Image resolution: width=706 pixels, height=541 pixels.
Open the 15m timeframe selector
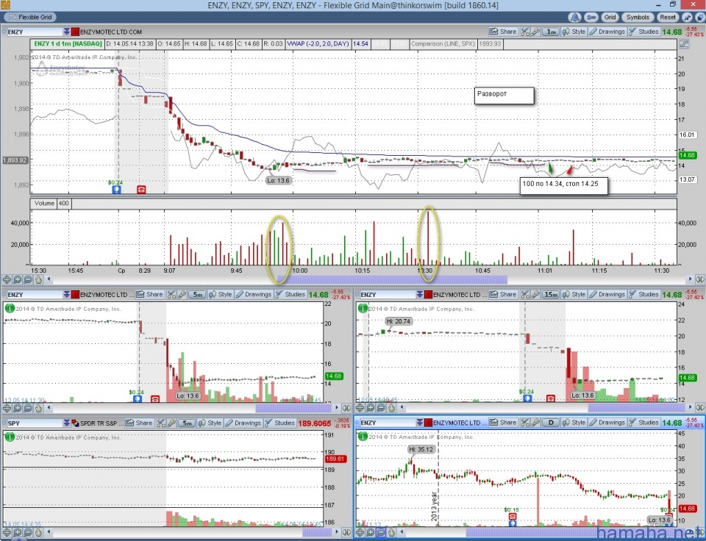click(551, 294)
